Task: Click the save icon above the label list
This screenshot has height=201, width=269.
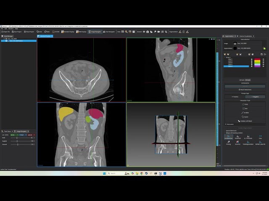Action: pyautogui.click(x=261, y=54)
